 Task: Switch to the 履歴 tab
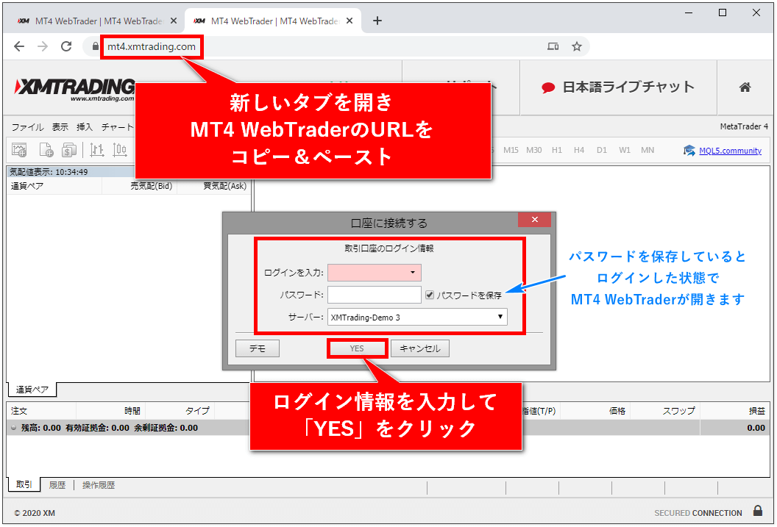(x=57, y=485)
